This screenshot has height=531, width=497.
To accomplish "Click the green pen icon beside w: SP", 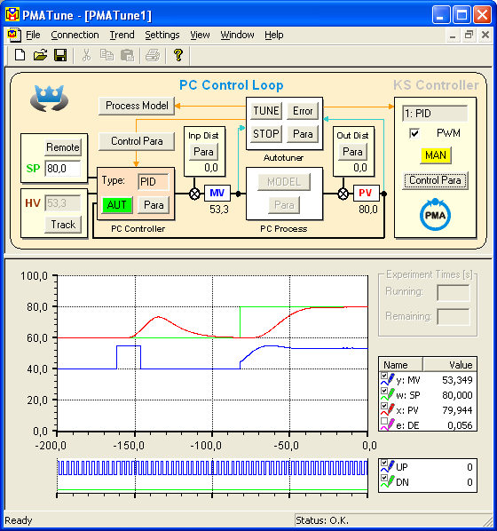I will pyautogui.click(x=391, y=394).
